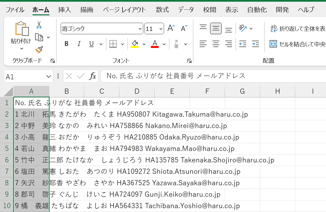Image resolution: width=326 pixels, height=212 pixels.
Task: Apply center alignment icon
Action: pyautogui.click(x=216, y=44)
